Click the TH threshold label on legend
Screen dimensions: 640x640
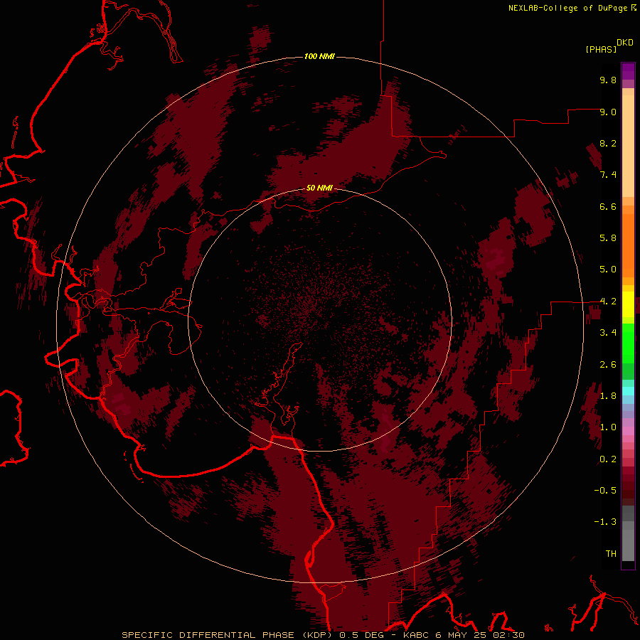pos(611,554)
